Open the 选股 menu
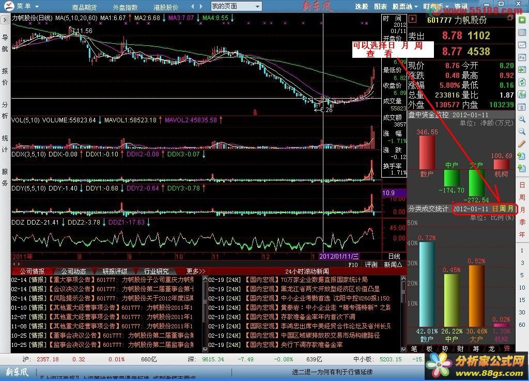This screenshot has width=529, height=381. [362, 6]
